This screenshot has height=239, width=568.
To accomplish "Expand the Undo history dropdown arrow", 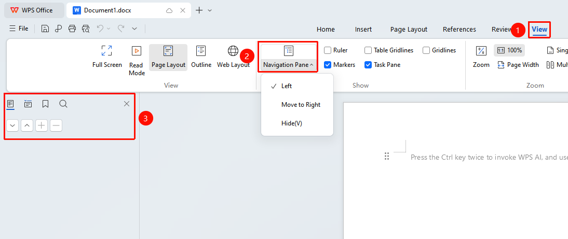I will click(109, 29).
